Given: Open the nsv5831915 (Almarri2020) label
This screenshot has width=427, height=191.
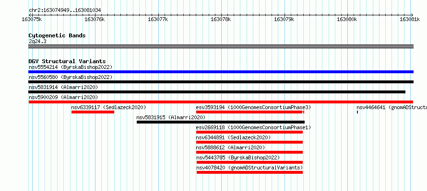Looking at the screenshot, I should coord(171,117).
